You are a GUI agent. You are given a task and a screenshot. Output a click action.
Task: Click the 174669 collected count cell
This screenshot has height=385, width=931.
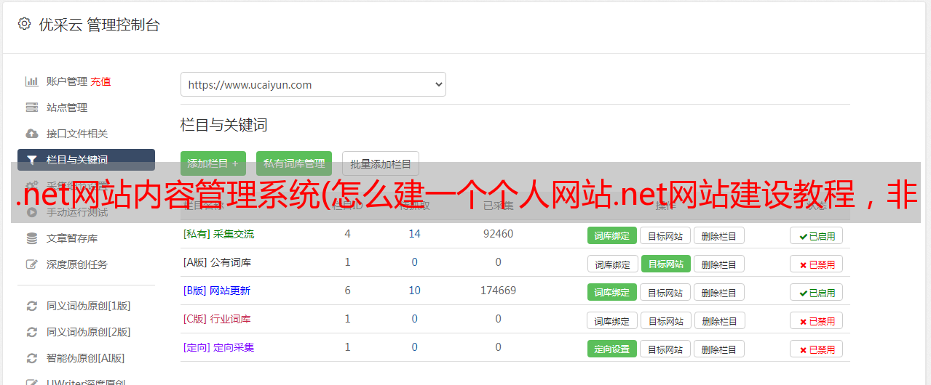click(x=498, y=291)
